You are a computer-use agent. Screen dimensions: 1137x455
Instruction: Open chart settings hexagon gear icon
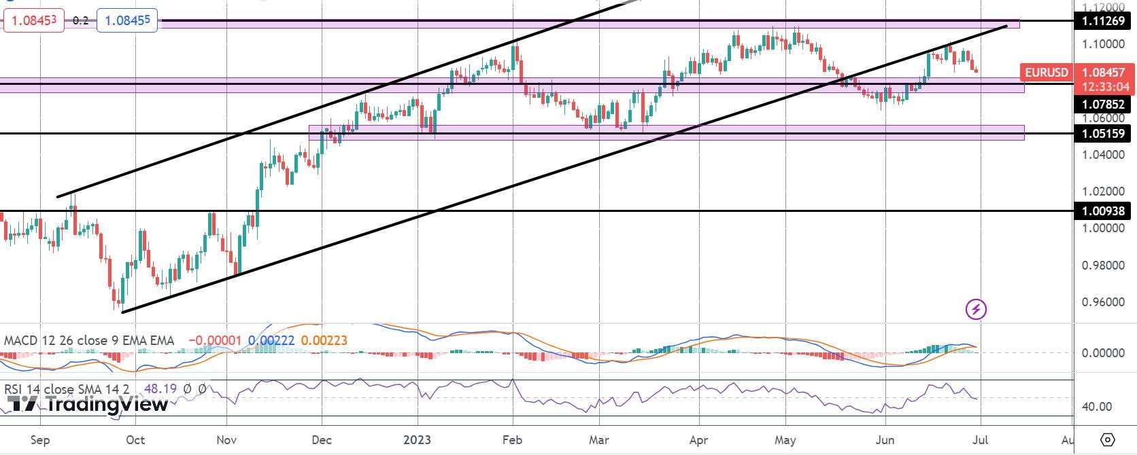point(1108,439)
